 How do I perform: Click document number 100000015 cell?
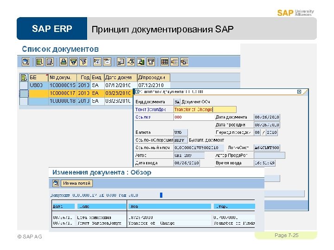coord(63,86)
